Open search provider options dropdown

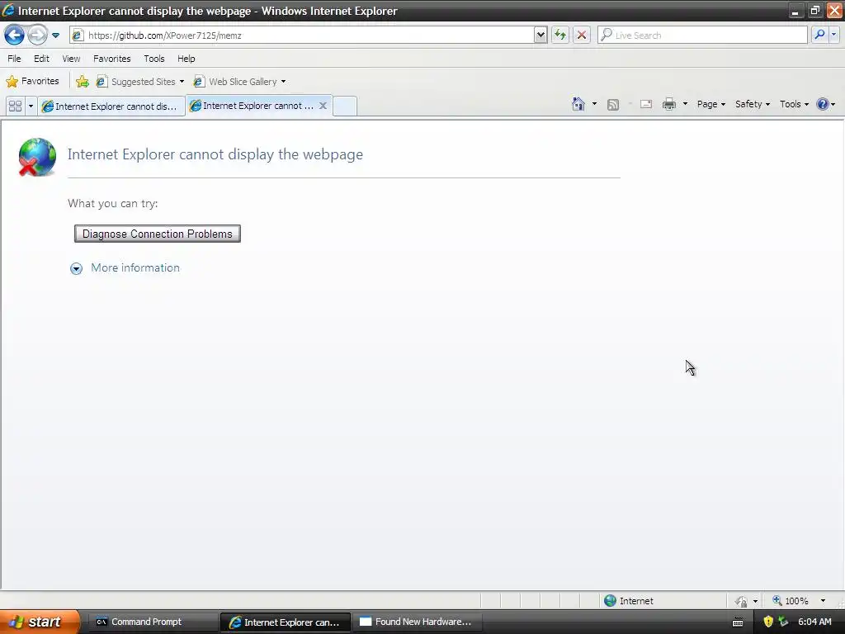coord(833,35)
